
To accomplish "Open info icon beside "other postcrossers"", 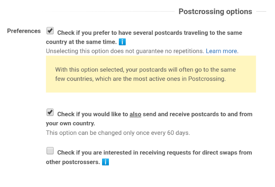I will tap(105, 162).
